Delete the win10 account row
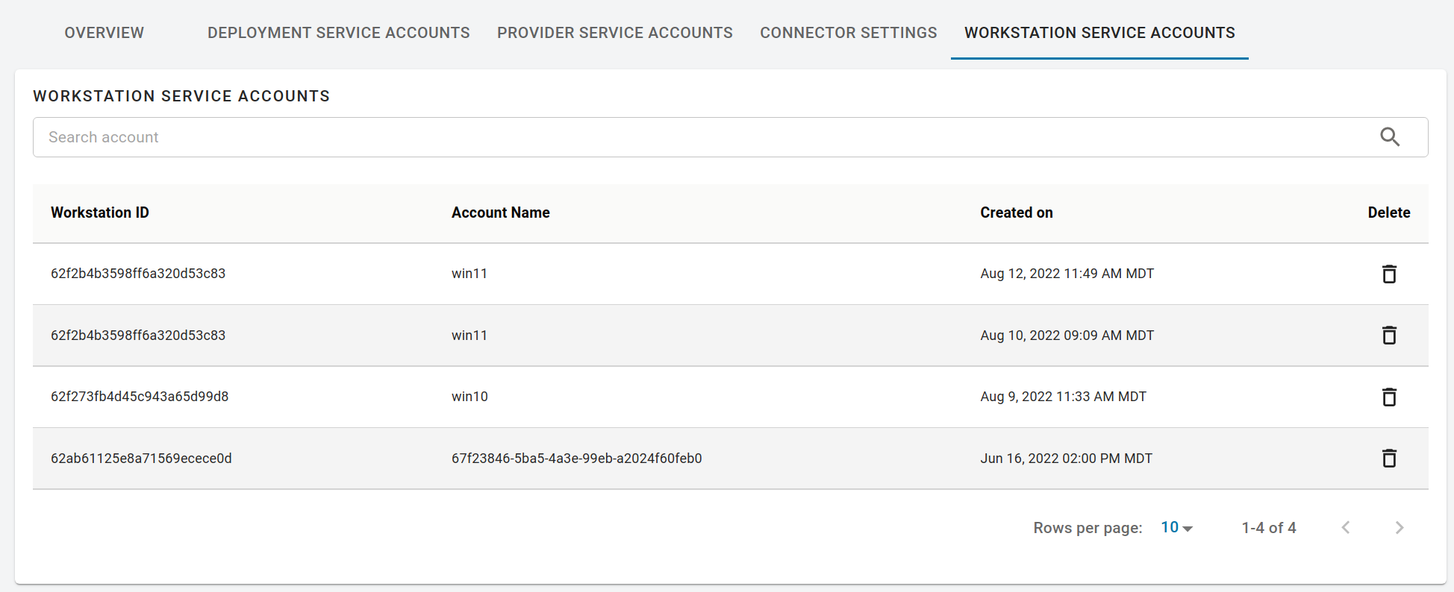The height and width of the screenshot is (592, 1454). (x=1389, y=397)
